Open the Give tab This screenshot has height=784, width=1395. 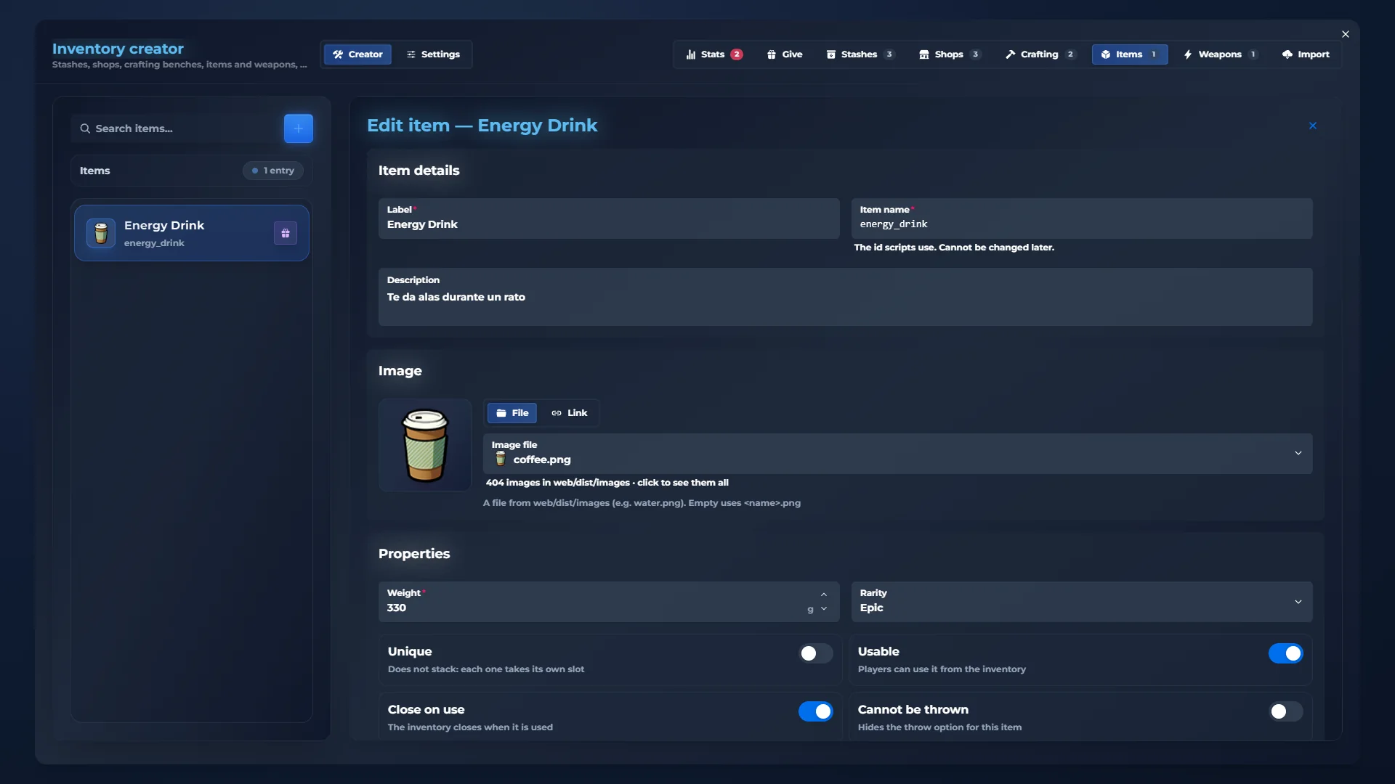[785, 54]
